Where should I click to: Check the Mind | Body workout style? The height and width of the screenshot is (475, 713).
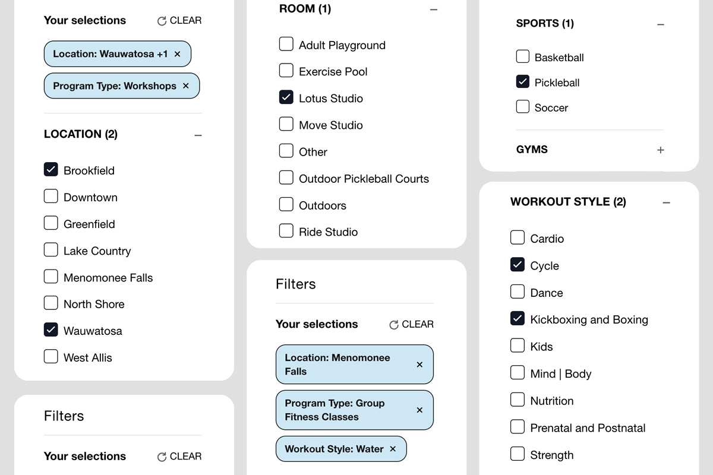pyautogui.click(x=518, y=373)
